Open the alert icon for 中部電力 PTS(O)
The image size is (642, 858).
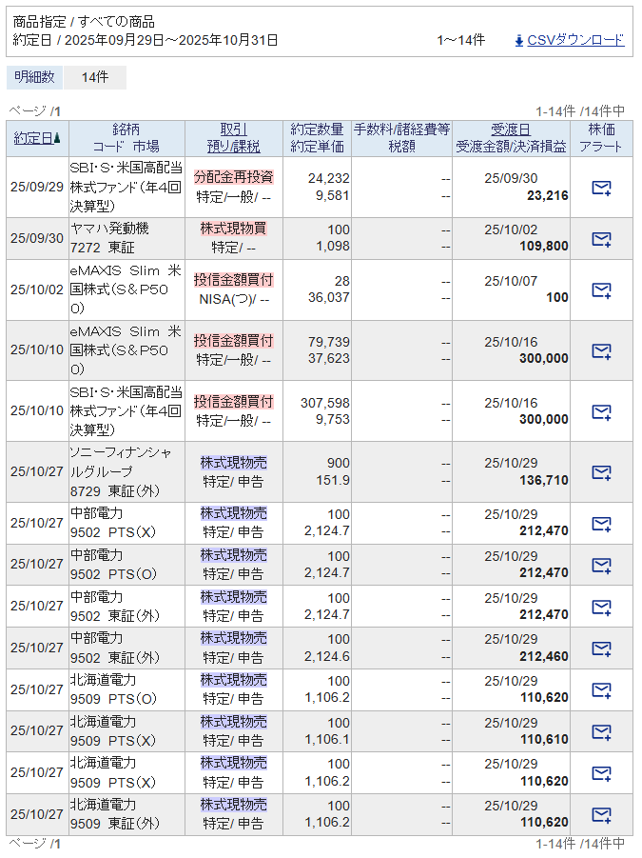coord(601,565)
